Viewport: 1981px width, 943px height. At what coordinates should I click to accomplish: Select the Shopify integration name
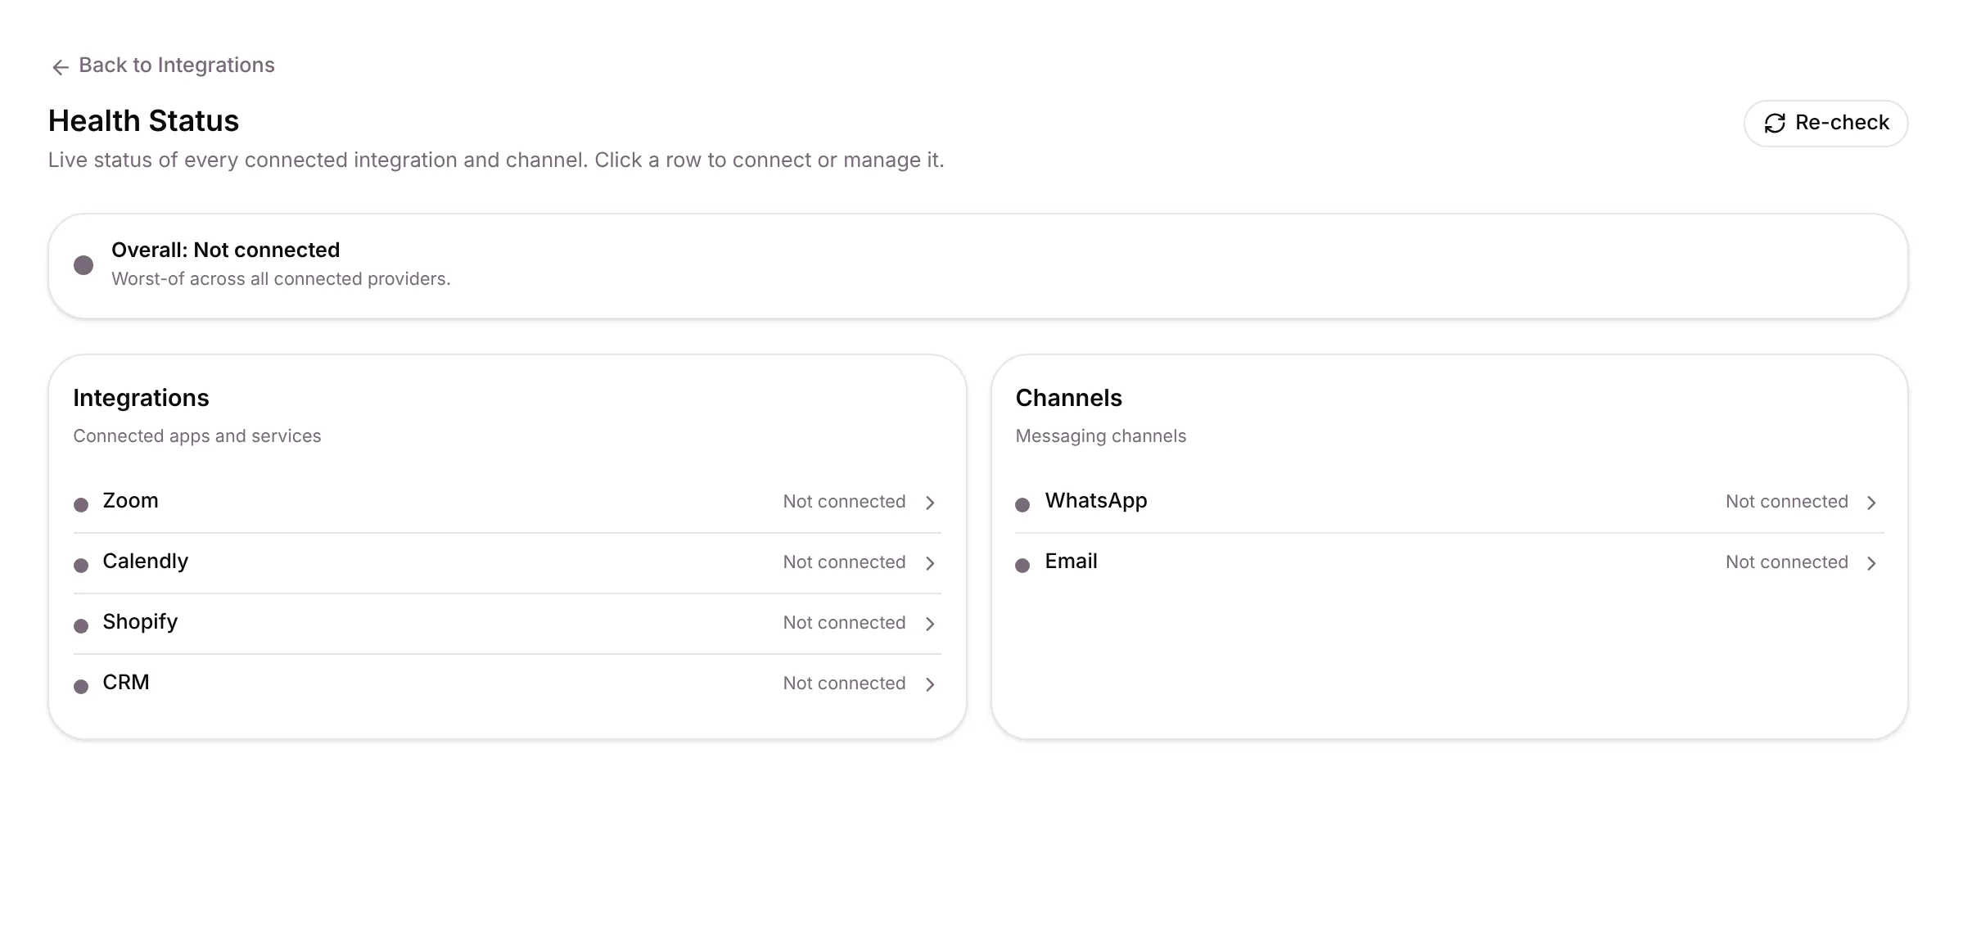tap(140, 622)
